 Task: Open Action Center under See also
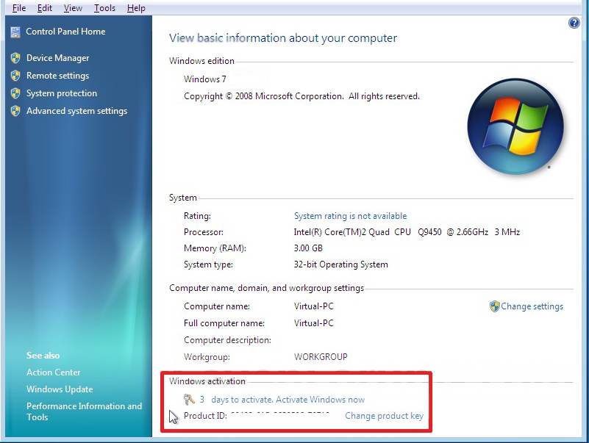pos(54,372)
